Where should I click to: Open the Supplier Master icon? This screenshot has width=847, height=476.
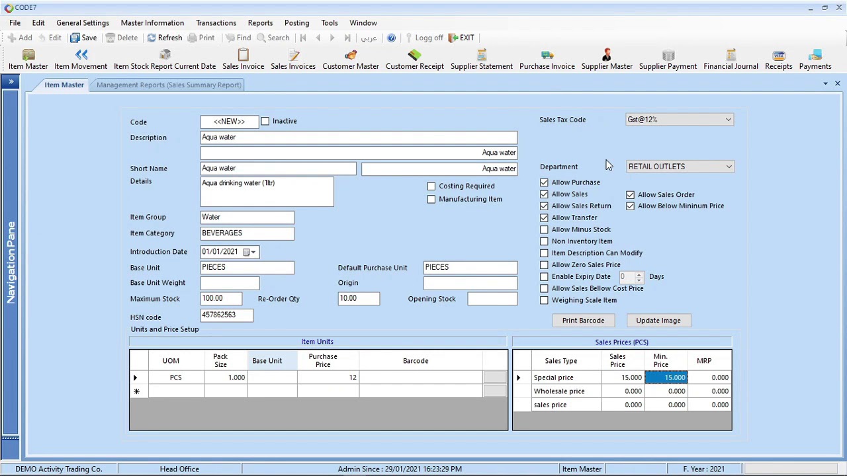(606, 59)
